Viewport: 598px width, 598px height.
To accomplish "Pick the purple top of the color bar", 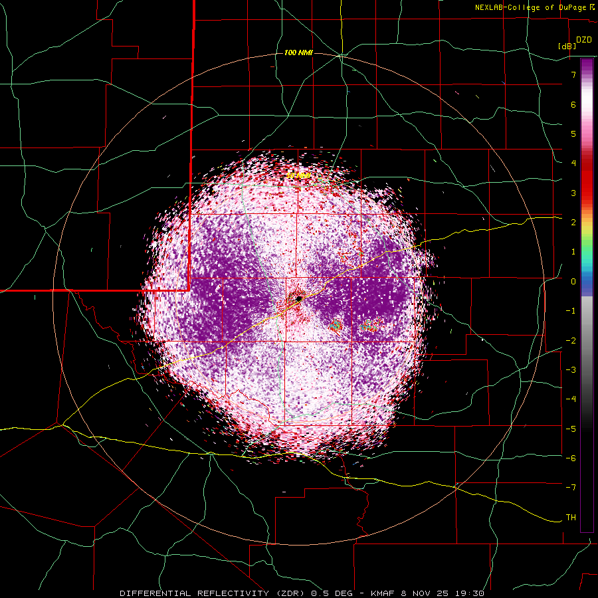I will coord(587,64).
